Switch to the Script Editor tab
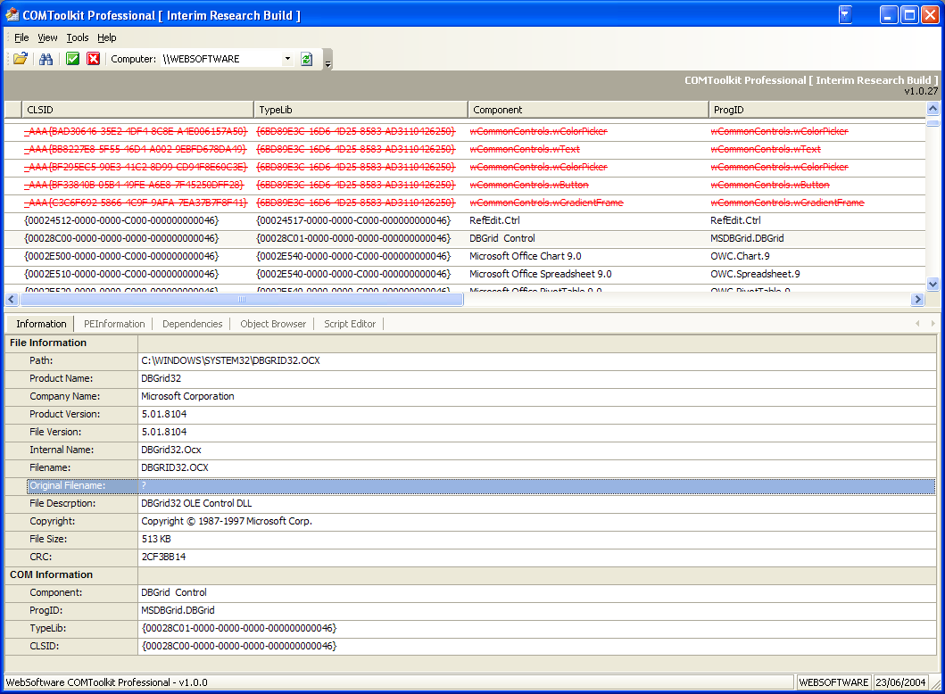This screenshot has width=945, height=694. click(x=350, y=324)
